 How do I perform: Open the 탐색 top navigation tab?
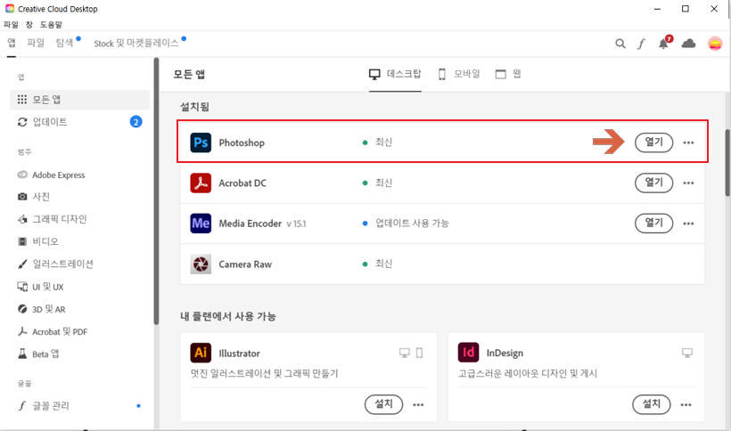coord(65,43)
